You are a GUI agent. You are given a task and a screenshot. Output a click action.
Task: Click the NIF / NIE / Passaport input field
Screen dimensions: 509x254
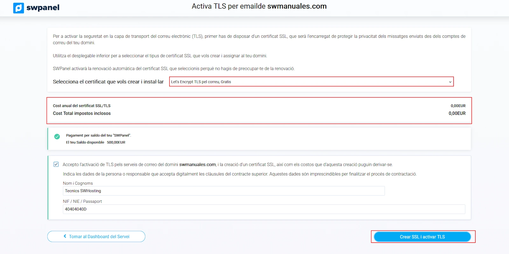pos(264,209)
